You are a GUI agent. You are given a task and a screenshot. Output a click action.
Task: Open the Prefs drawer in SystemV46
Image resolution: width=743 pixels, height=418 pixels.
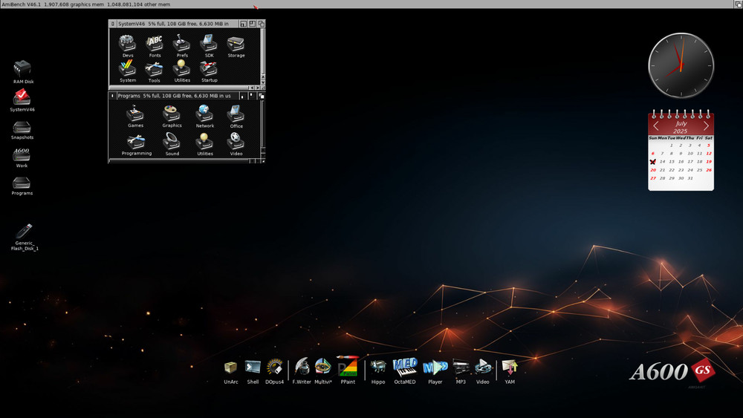tap(181, 43)
